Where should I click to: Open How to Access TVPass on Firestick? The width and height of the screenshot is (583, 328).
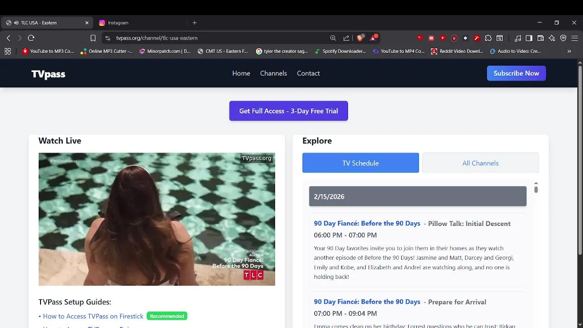coord(93,316)
